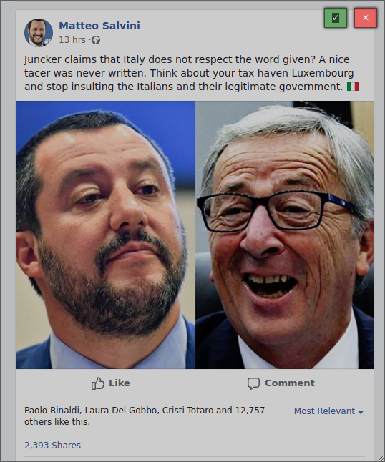The height and width of the screenshot is (462, 385).
Task: Open the left photo of bearded man
Action: pyautogui.click(x=105, y=235)
